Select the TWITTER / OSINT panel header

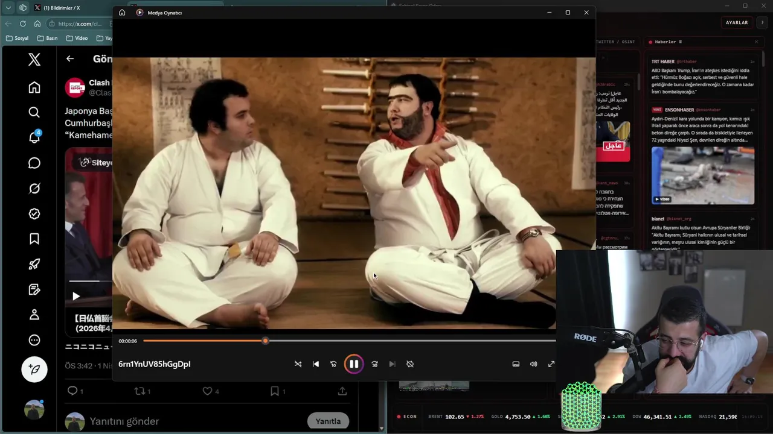tap(616, 42)
